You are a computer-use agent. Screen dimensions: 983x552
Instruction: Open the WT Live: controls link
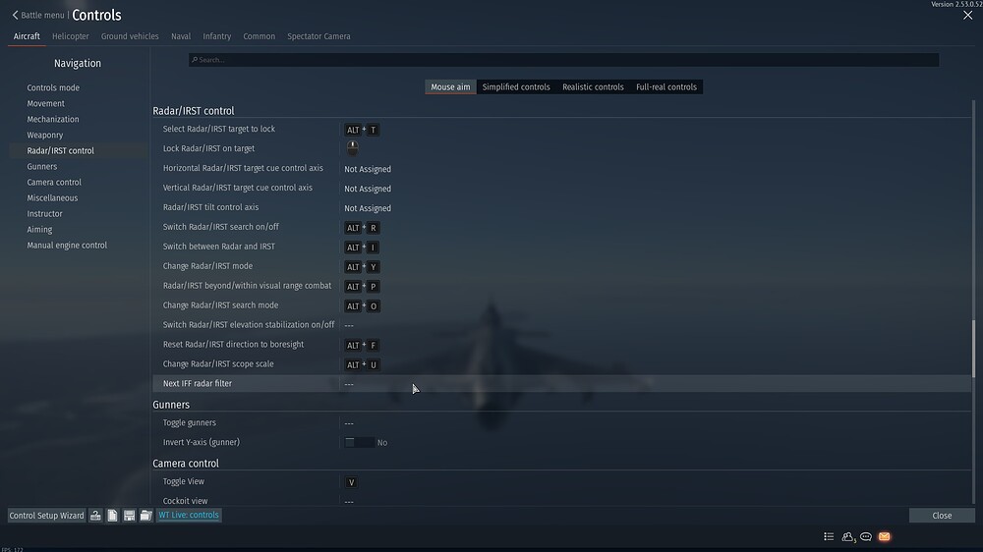coord(189,516)
